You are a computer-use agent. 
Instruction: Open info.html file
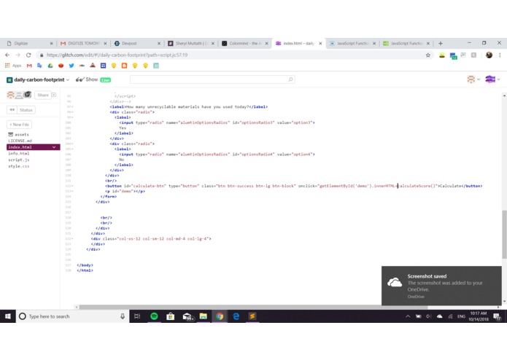point(19,153)
